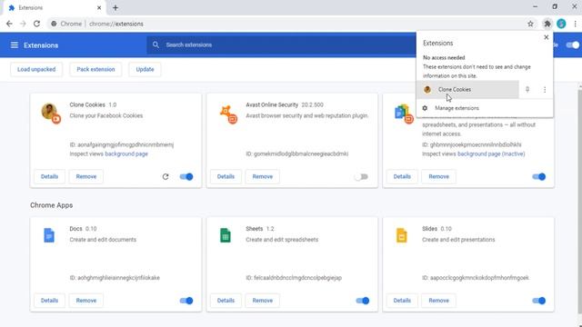Reload the Clone Cookies extension
The image size is (582, 327).
[x=166, y=176]
